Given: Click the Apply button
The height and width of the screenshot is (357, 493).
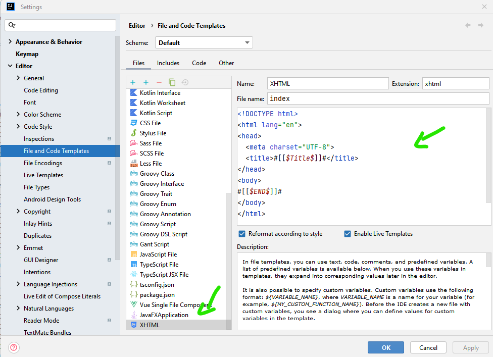Looking at the screenshot, I should [471, 347].
